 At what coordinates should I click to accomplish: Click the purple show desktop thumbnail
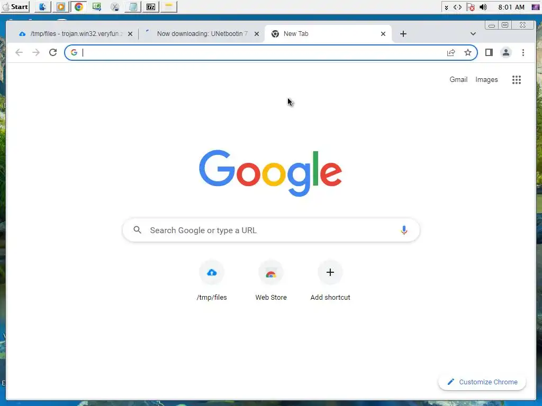(536, 7)
